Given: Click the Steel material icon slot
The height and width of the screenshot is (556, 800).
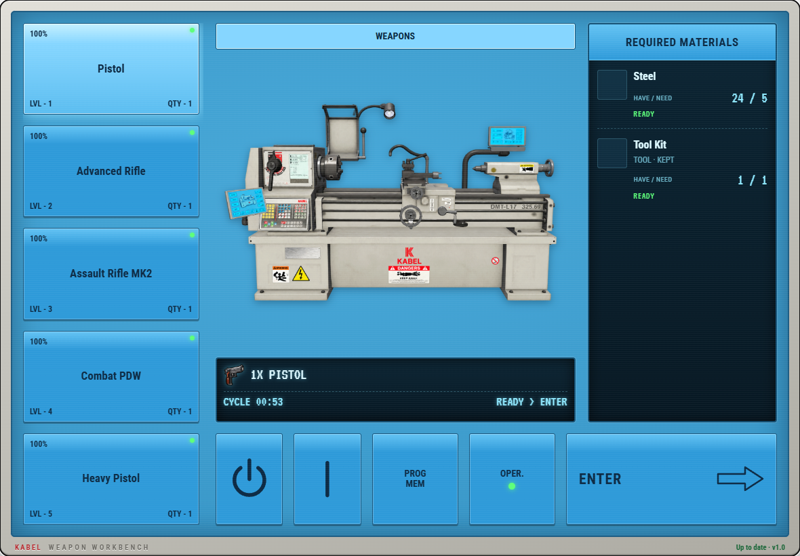Looking at the screenshot, I should tap(612, 85).
